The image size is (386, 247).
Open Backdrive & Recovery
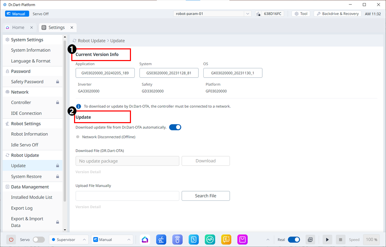coord(337,14)
